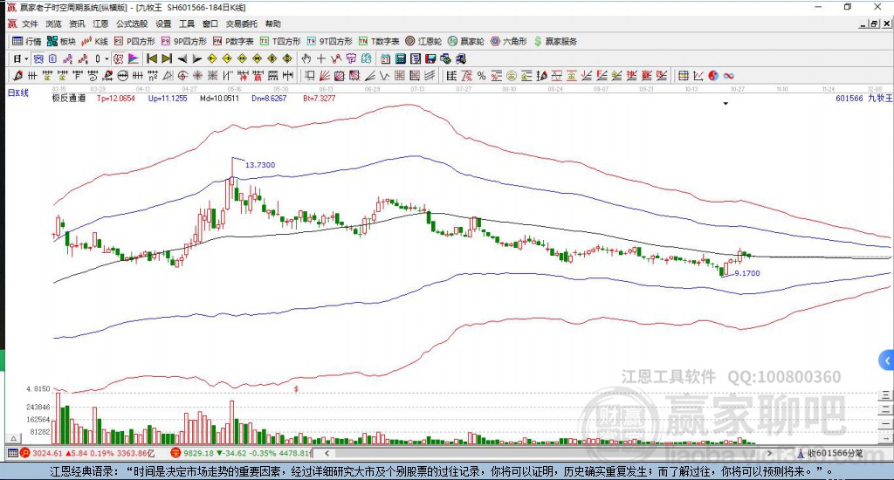This screenshot has width=894, height=480.
Task: Select the red pencil drawing tool
Action: (x=17, y=76)
